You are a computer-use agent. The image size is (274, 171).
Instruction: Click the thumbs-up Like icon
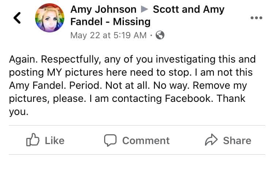pos(33,141)
